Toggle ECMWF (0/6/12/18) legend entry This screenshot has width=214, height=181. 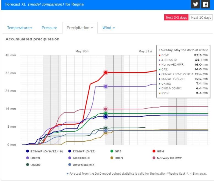(45, 151)
